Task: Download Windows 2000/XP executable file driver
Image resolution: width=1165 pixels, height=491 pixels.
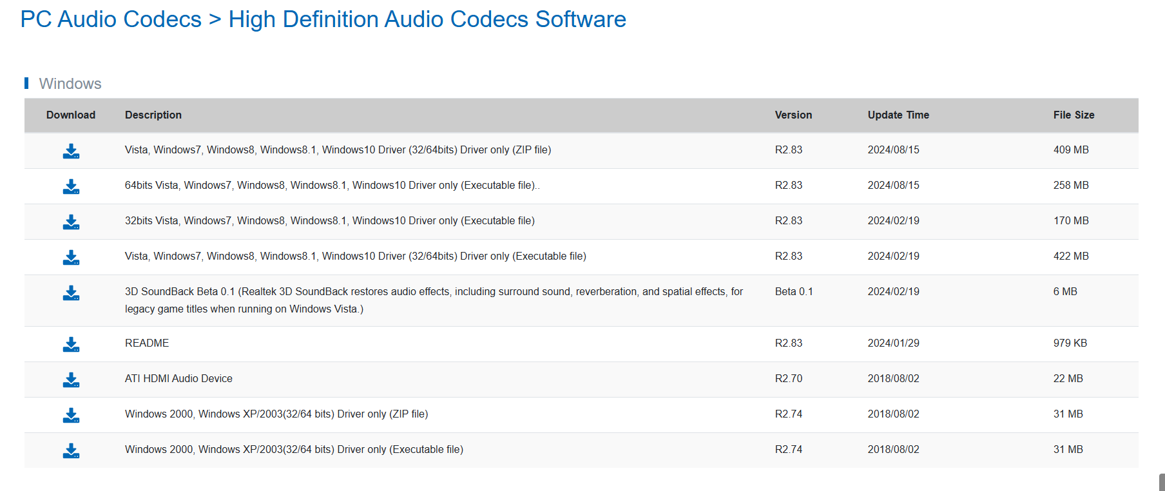Action: [x=71, y=451]
